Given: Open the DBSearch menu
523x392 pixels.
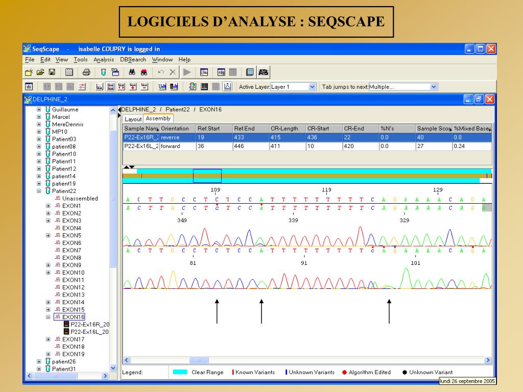Looking at the screenshot, I should click(x=133, y=59).
